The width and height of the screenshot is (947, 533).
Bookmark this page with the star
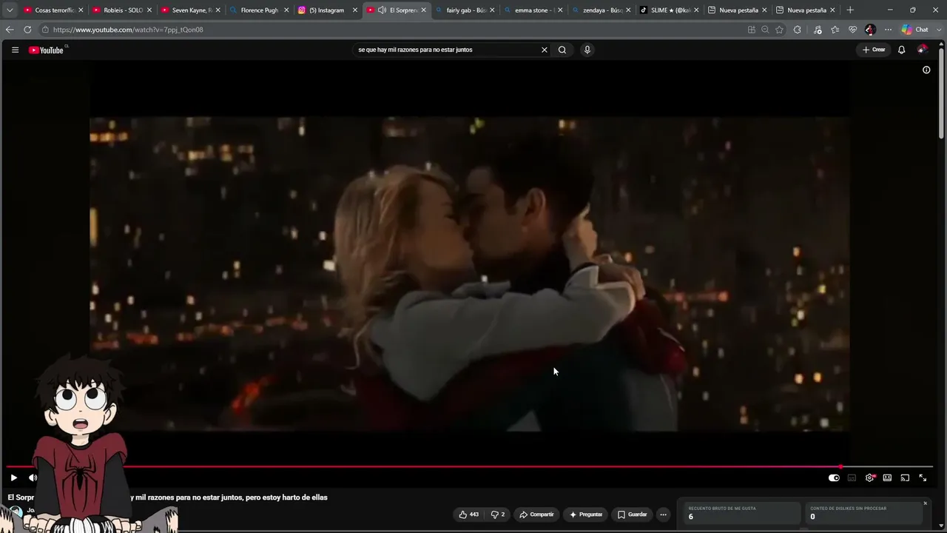click(x=779, y=30)
